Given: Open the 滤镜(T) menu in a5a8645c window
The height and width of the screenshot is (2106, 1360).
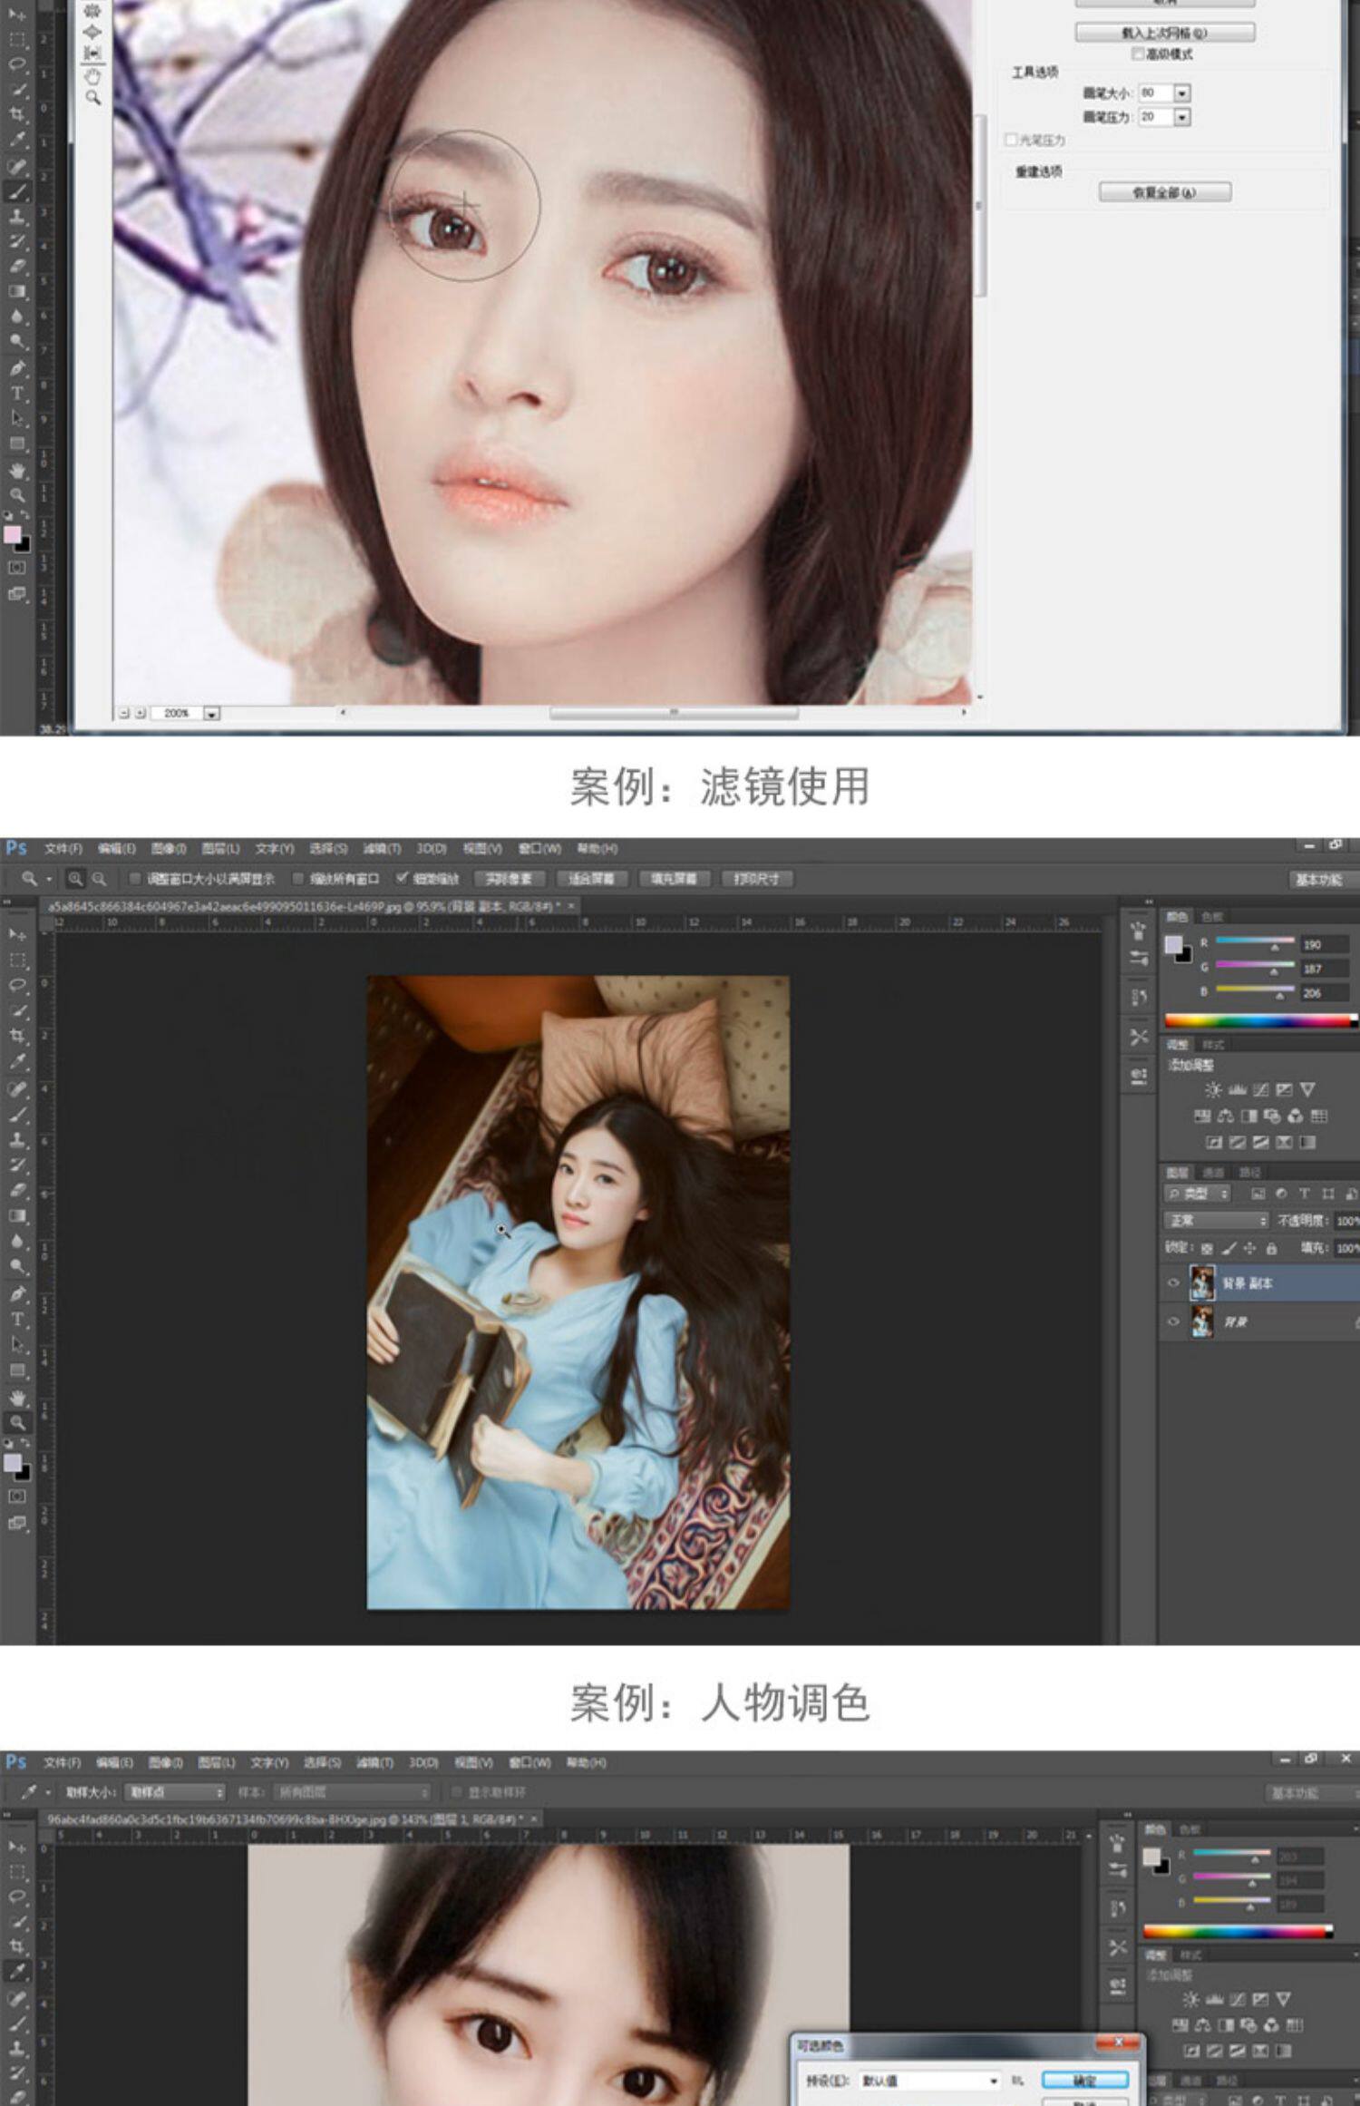Looking at the screenshot, I should coord(382,848).
